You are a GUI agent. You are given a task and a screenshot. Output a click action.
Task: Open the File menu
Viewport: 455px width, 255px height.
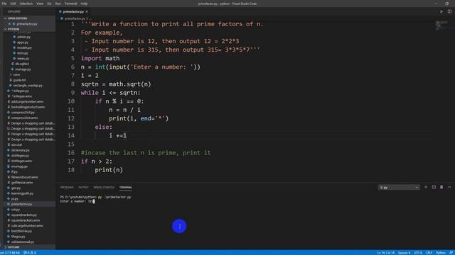[x=4, y=4]
